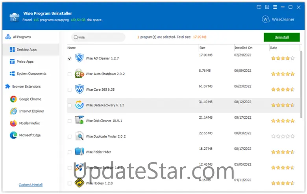Rate Wise AD Cleaner using its stars

click(283, 58)
